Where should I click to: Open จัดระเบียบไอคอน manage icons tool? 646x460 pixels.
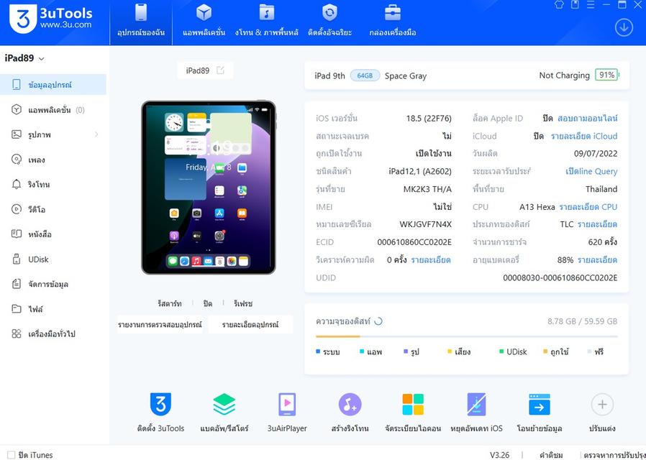[x=413, y=405]
